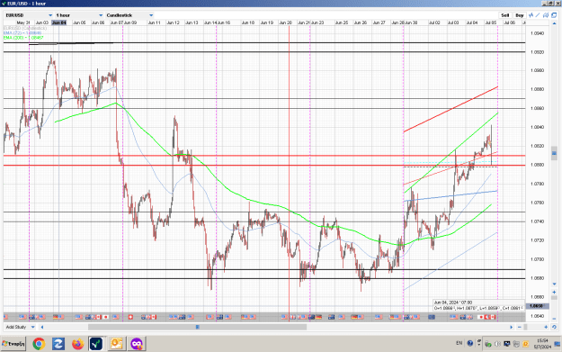
Task: Click the EN language indicator in tray
Action: tap(459, 343)
